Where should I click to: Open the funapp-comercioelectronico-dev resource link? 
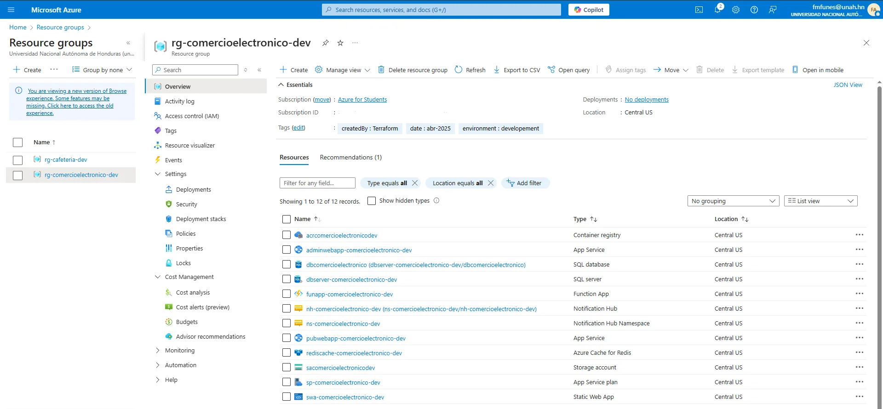(x=350, y=294)
